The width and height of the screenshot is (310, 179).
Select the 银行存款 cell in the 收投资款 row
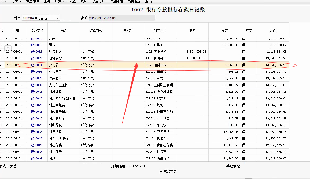click(96, 58)
